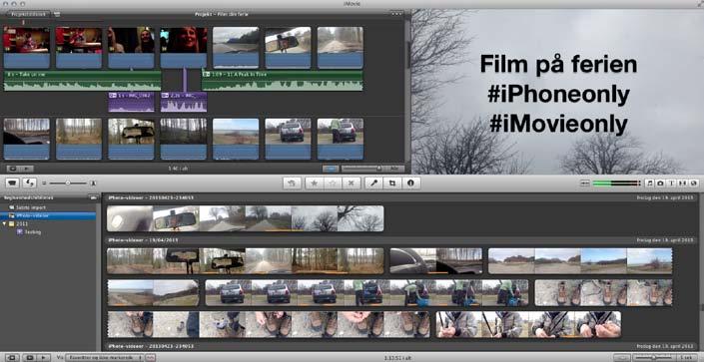704x362 pixels.
Task: Open the Project Library button
Action: coord(28,14)
